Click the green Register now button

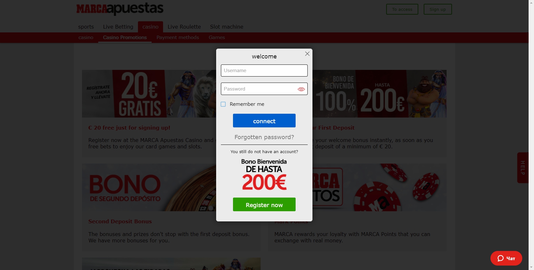point(264,205)
